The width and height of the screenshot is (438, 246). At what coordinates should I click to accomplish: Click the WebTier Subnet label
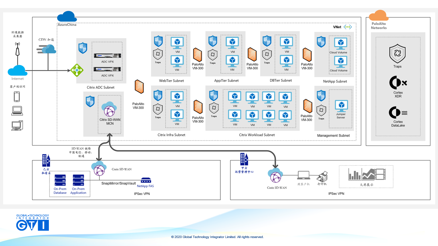pyautogui.click(x=171, y=81)
